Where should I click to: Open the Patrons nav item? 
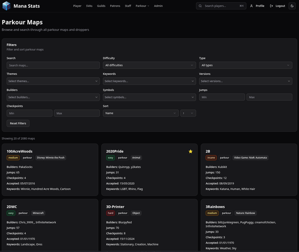115,6
